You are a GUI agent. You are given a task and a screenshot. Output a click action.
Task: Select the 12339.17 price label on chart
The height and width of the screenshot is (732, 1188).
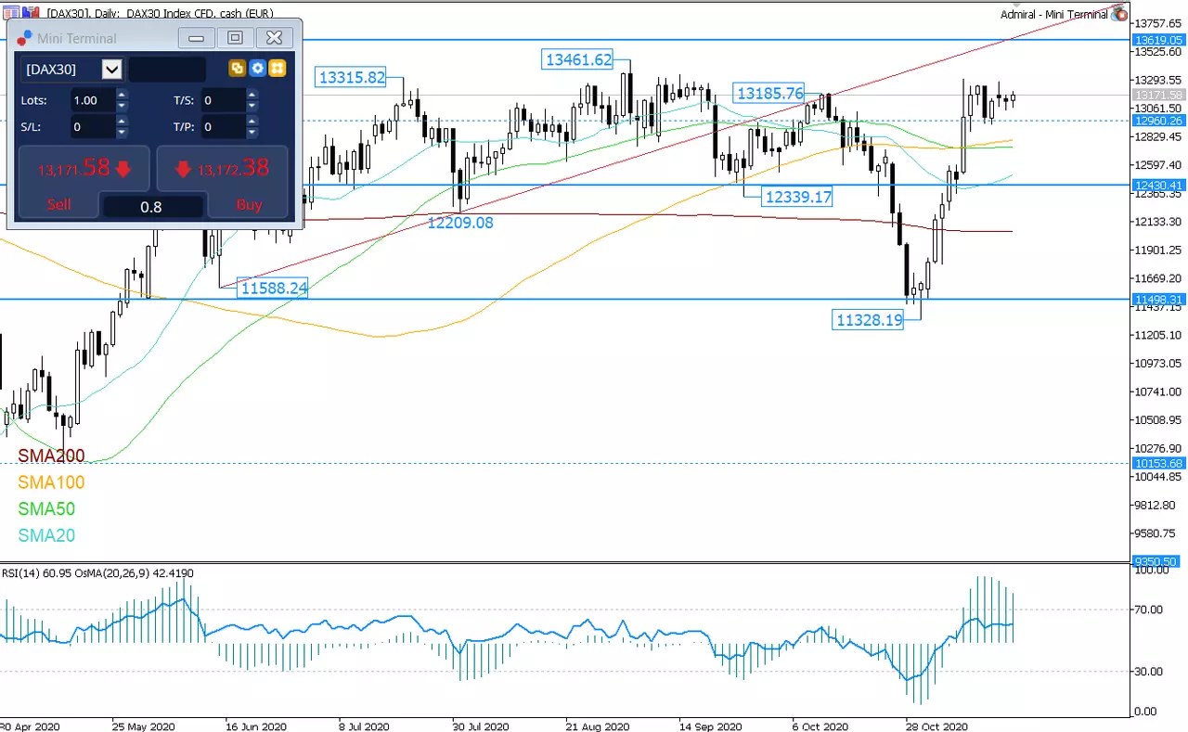pos(797,197)
